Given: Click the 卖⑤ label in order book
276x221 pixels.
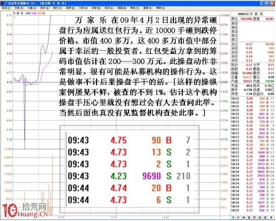Looking at the screenshot, I should pyautogui.click(x=234, y=23).
